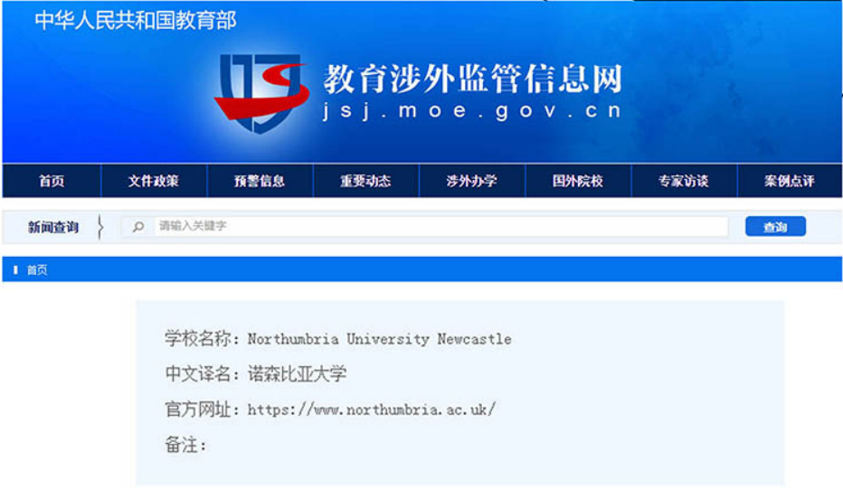The height and width of the screenshot is (490, 843).
Task: Switch to the 专家访谈 section
Action: point(684,181)
